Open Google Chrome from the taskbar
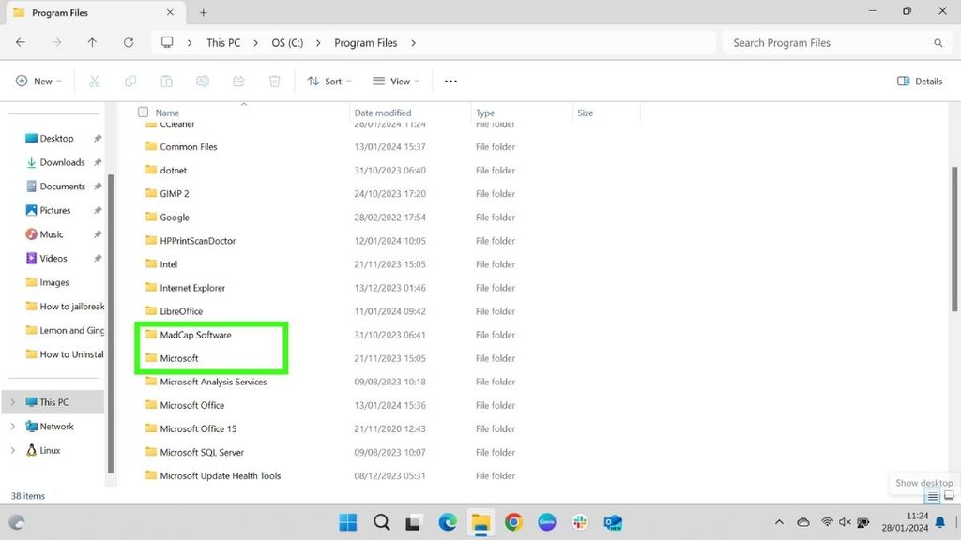The width and height of the screenshot is (961, 540). point(513,522)
